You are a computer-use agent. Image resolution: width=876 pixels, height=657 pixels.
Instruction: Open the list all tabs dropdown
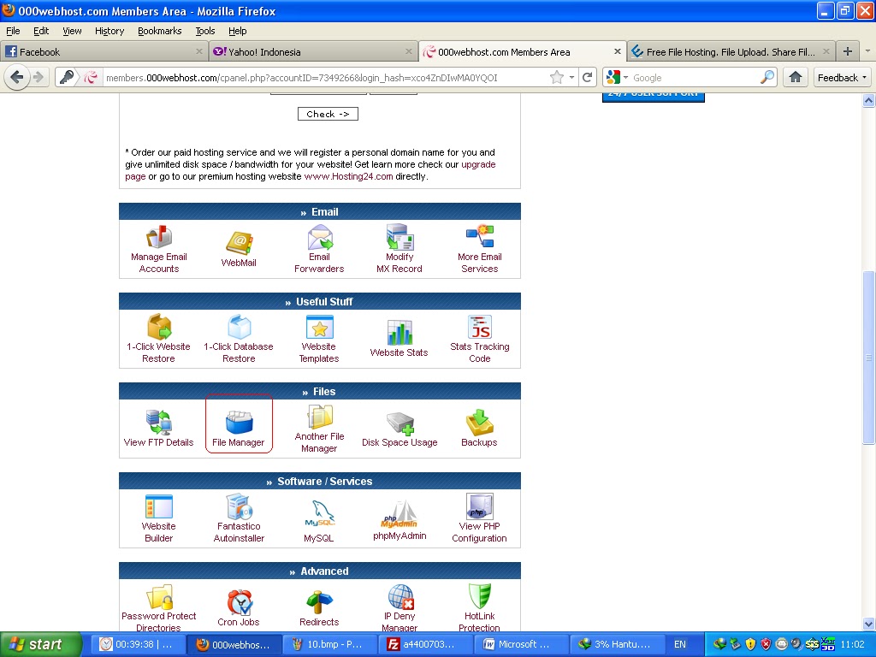click(x=867, y=51)
